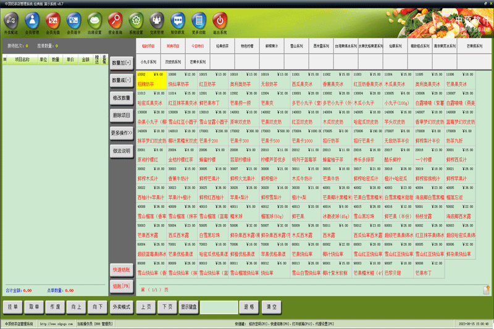Image resolution: width=494 pixels, height=329 pixels.
Task: Click the http://www.zdgsgs.com status bar link
Action: tap(56, 323)
